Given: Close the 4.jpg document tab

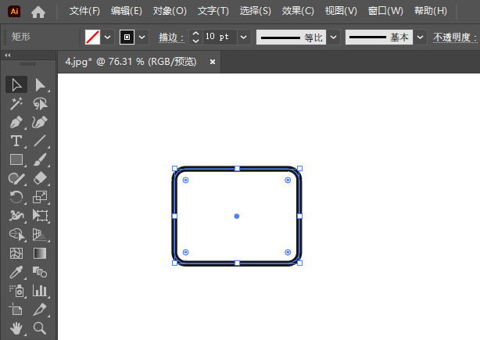Looking at the screenshot, I should coord(213,62).
